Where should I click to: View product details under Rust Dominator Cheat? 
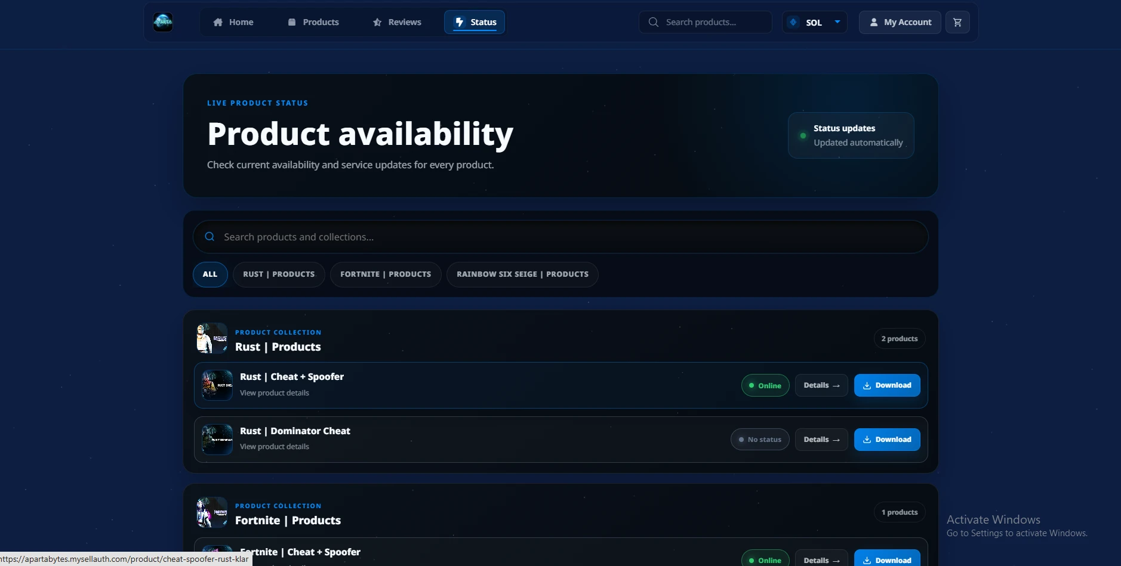pyautogui.click(x=275, y=447)
